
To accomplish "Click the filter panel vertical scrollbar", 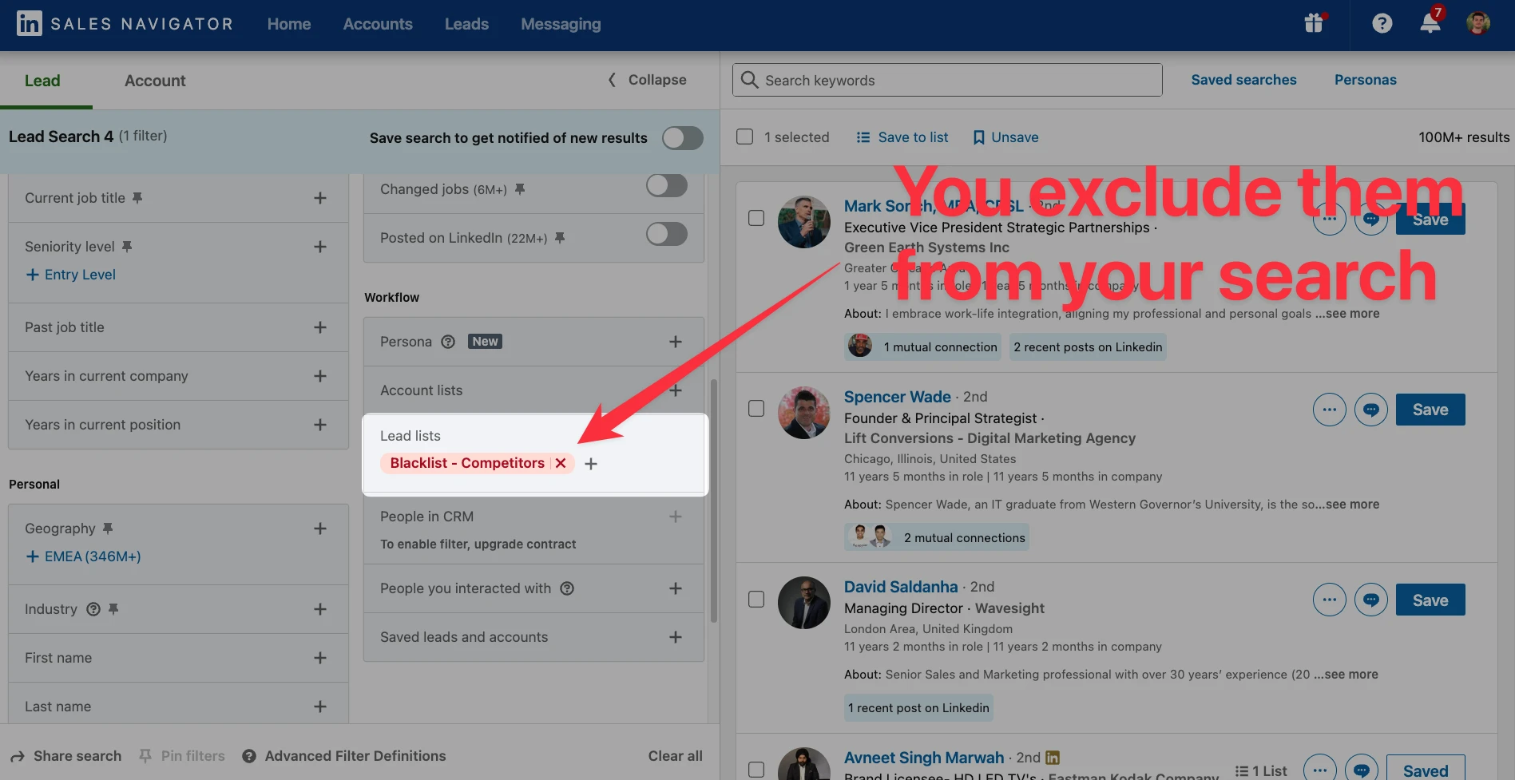I will pyautogui.click(x=713, y=501).
